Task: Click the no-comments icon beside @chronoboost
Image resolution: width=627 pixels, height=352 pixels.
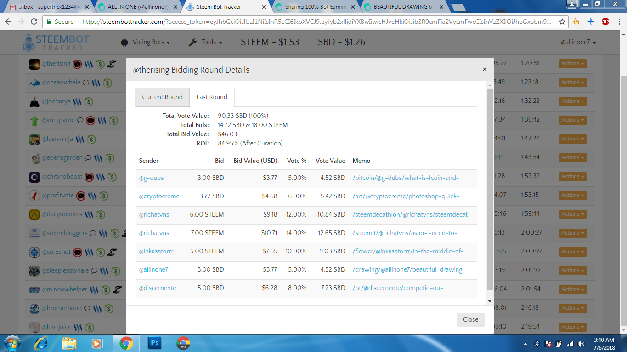Action: point(89,177)
